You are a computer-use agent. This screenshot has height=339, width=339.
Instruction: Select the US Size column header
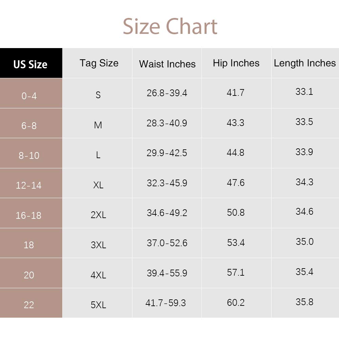coord(30,64)
